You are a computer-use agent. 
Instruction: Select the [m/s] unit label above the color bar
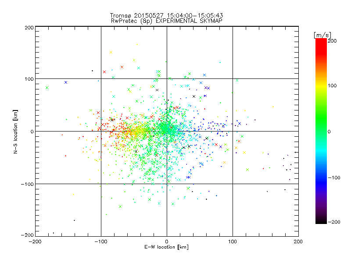click(x=322, y=35)
